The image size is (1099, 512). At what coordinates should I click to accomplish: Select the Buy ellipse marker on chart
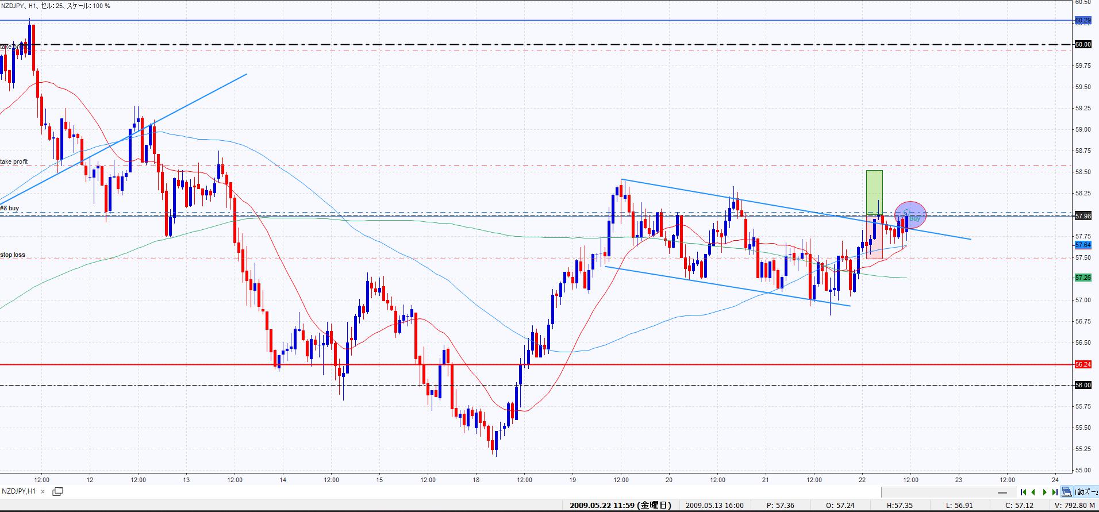910,215
